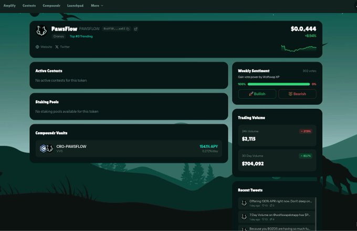Open the Compoundr nav item

pyautogui.click(x=51, y=6)
